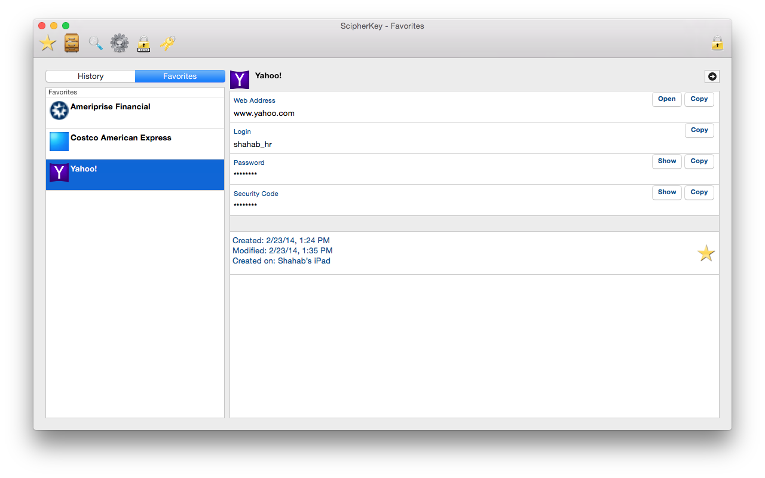Open settings via the gear icon
Image resolution: width=765 pixels, height=478 pixels.
tap(120, 44)
